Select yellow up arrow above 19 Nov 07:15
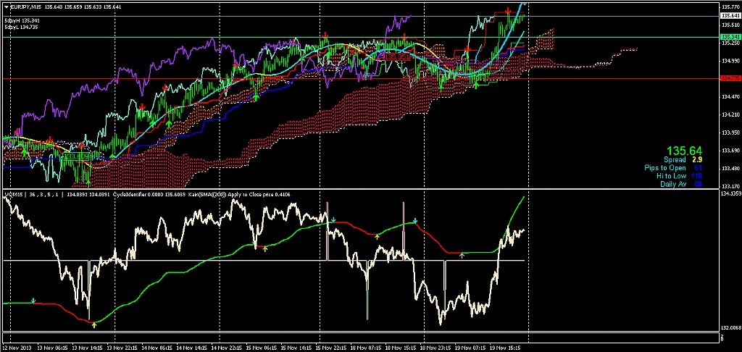 point(462,255)
